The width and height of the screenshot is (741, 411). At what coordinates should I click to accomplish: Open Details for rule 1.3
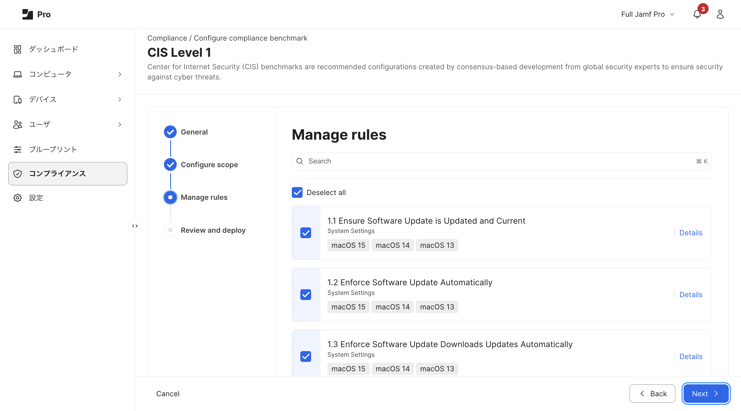point(691,357)
